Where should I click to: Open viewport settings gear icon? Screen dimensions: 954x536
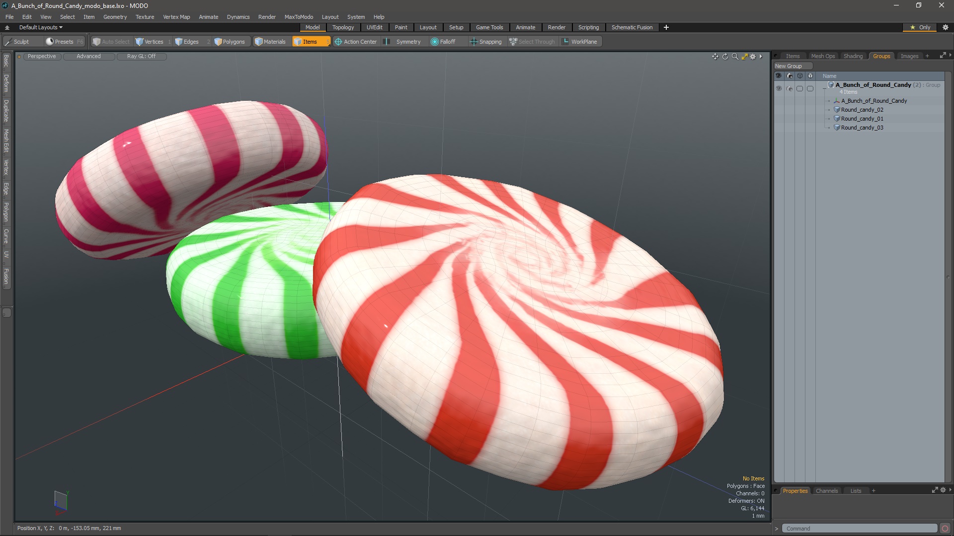[x=753, y=57]
